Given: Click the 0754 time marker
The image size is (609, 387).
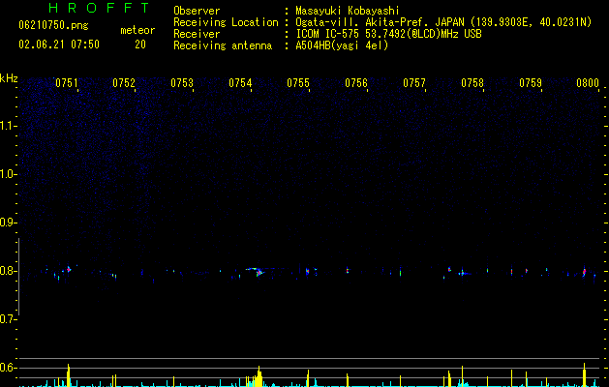Looking at the screenshot, I should tap(240, 83).
